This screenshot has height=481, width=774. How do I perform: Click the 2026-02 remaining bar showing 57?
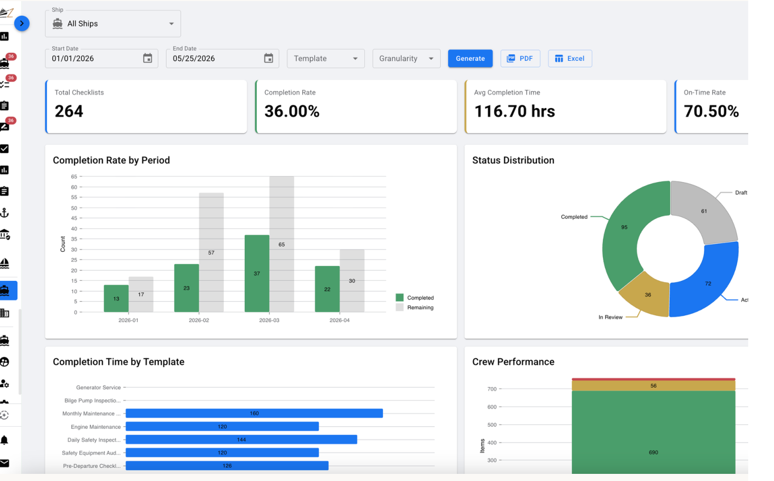[x=211, y=252]
